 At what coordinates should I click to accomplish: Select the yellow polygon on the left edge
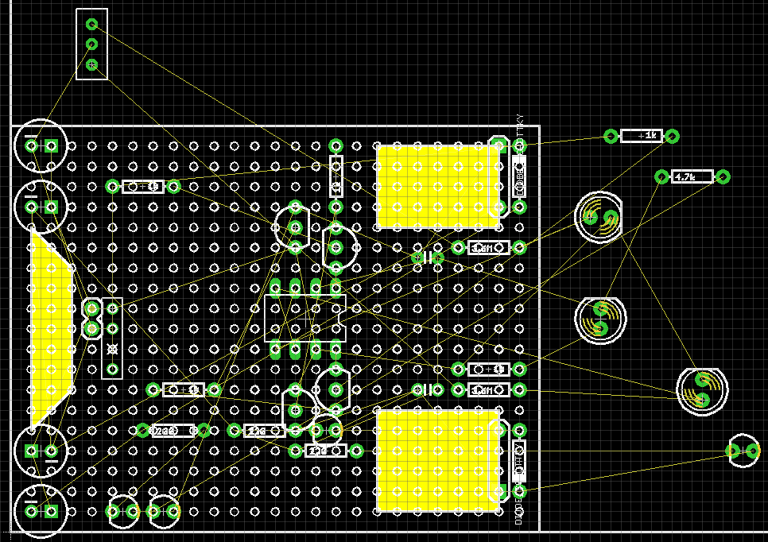(x=49, y=327)
